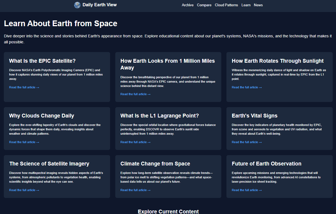Image resolution: width=336 pixels, height=214 pixels.
Task: Read the full L1 Lagrange Point article
Action: point(135,142)
